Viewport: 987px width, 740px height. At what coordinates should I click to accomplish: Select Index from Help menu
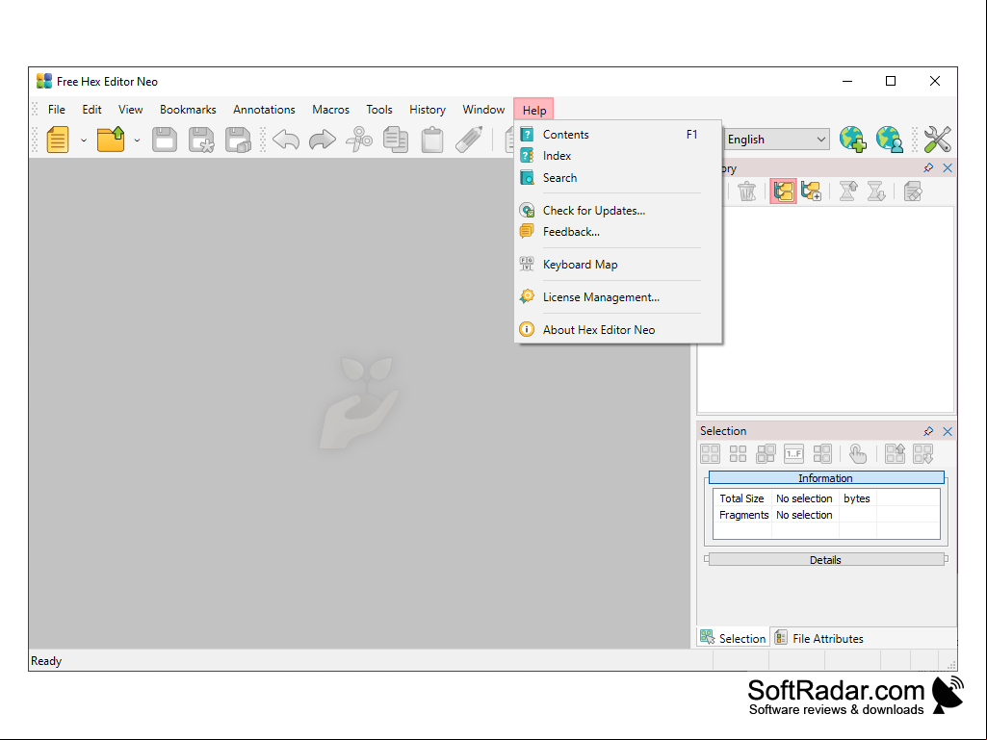[618, 156]
